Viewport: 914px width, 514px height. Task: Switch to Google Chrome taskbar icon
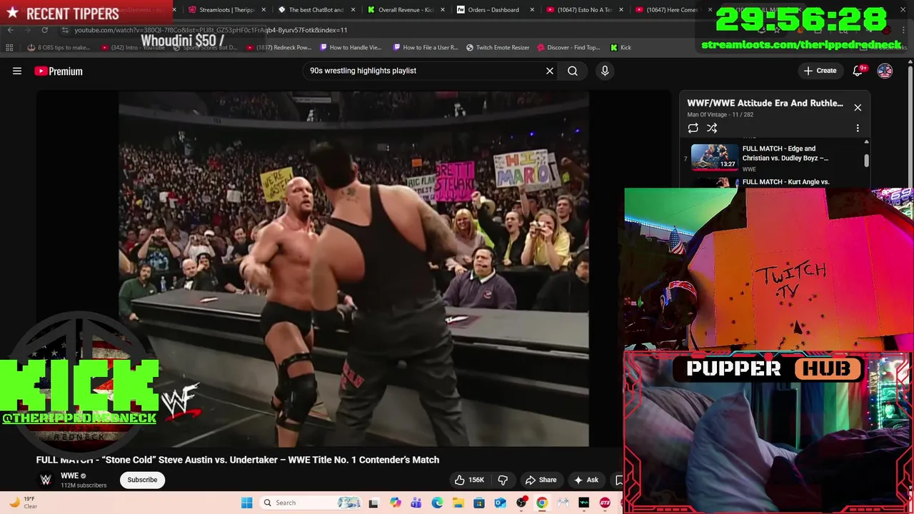tap(542, 503)
